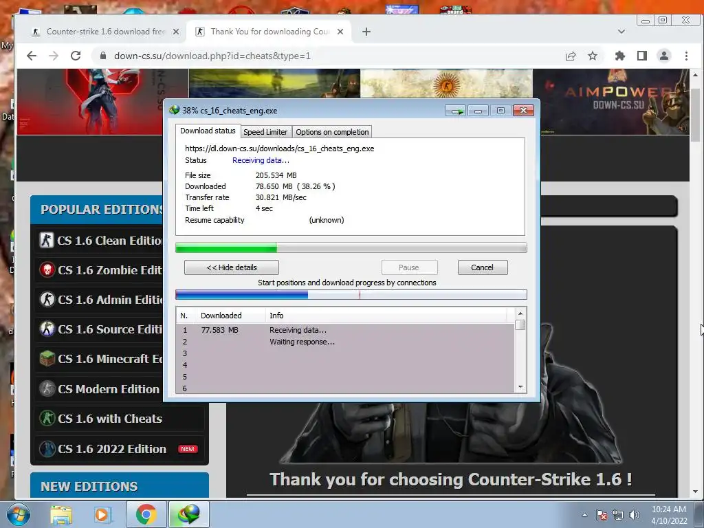This screenshot has width=704, height=528.
Task: Click the AIMPOWER banner thumbnail
Action: (611, 102)
